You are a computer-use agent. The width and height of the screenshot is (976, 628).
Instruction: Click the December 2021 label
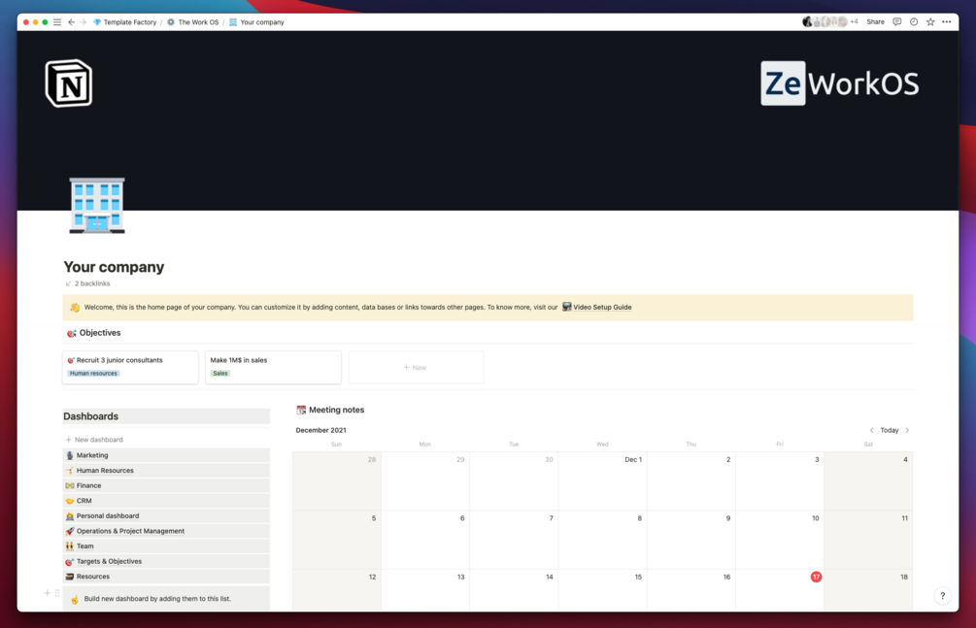click(x=321, y=430)
